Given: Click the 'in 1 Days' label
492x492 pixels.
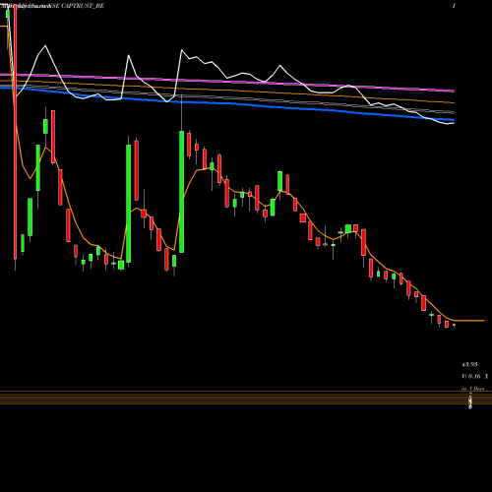Looking at the screenshot, I should [472, 389].
